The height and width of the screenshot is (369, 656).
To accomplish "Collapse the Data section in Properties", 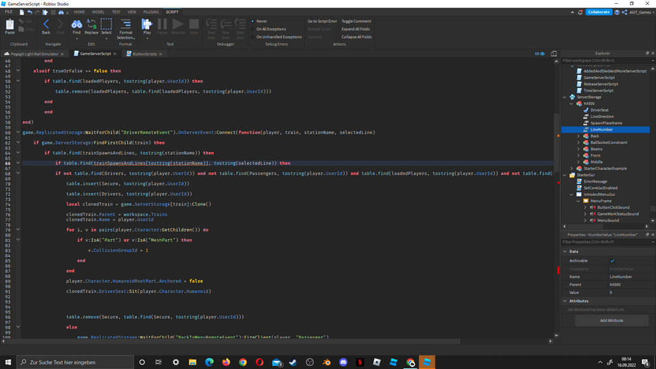I will tap(566, 251).
